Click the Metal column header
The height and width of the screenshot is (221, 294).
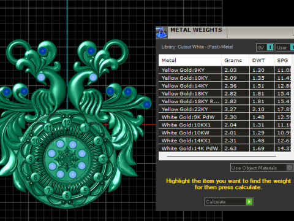pyautogui.click(x=190, y=60)
